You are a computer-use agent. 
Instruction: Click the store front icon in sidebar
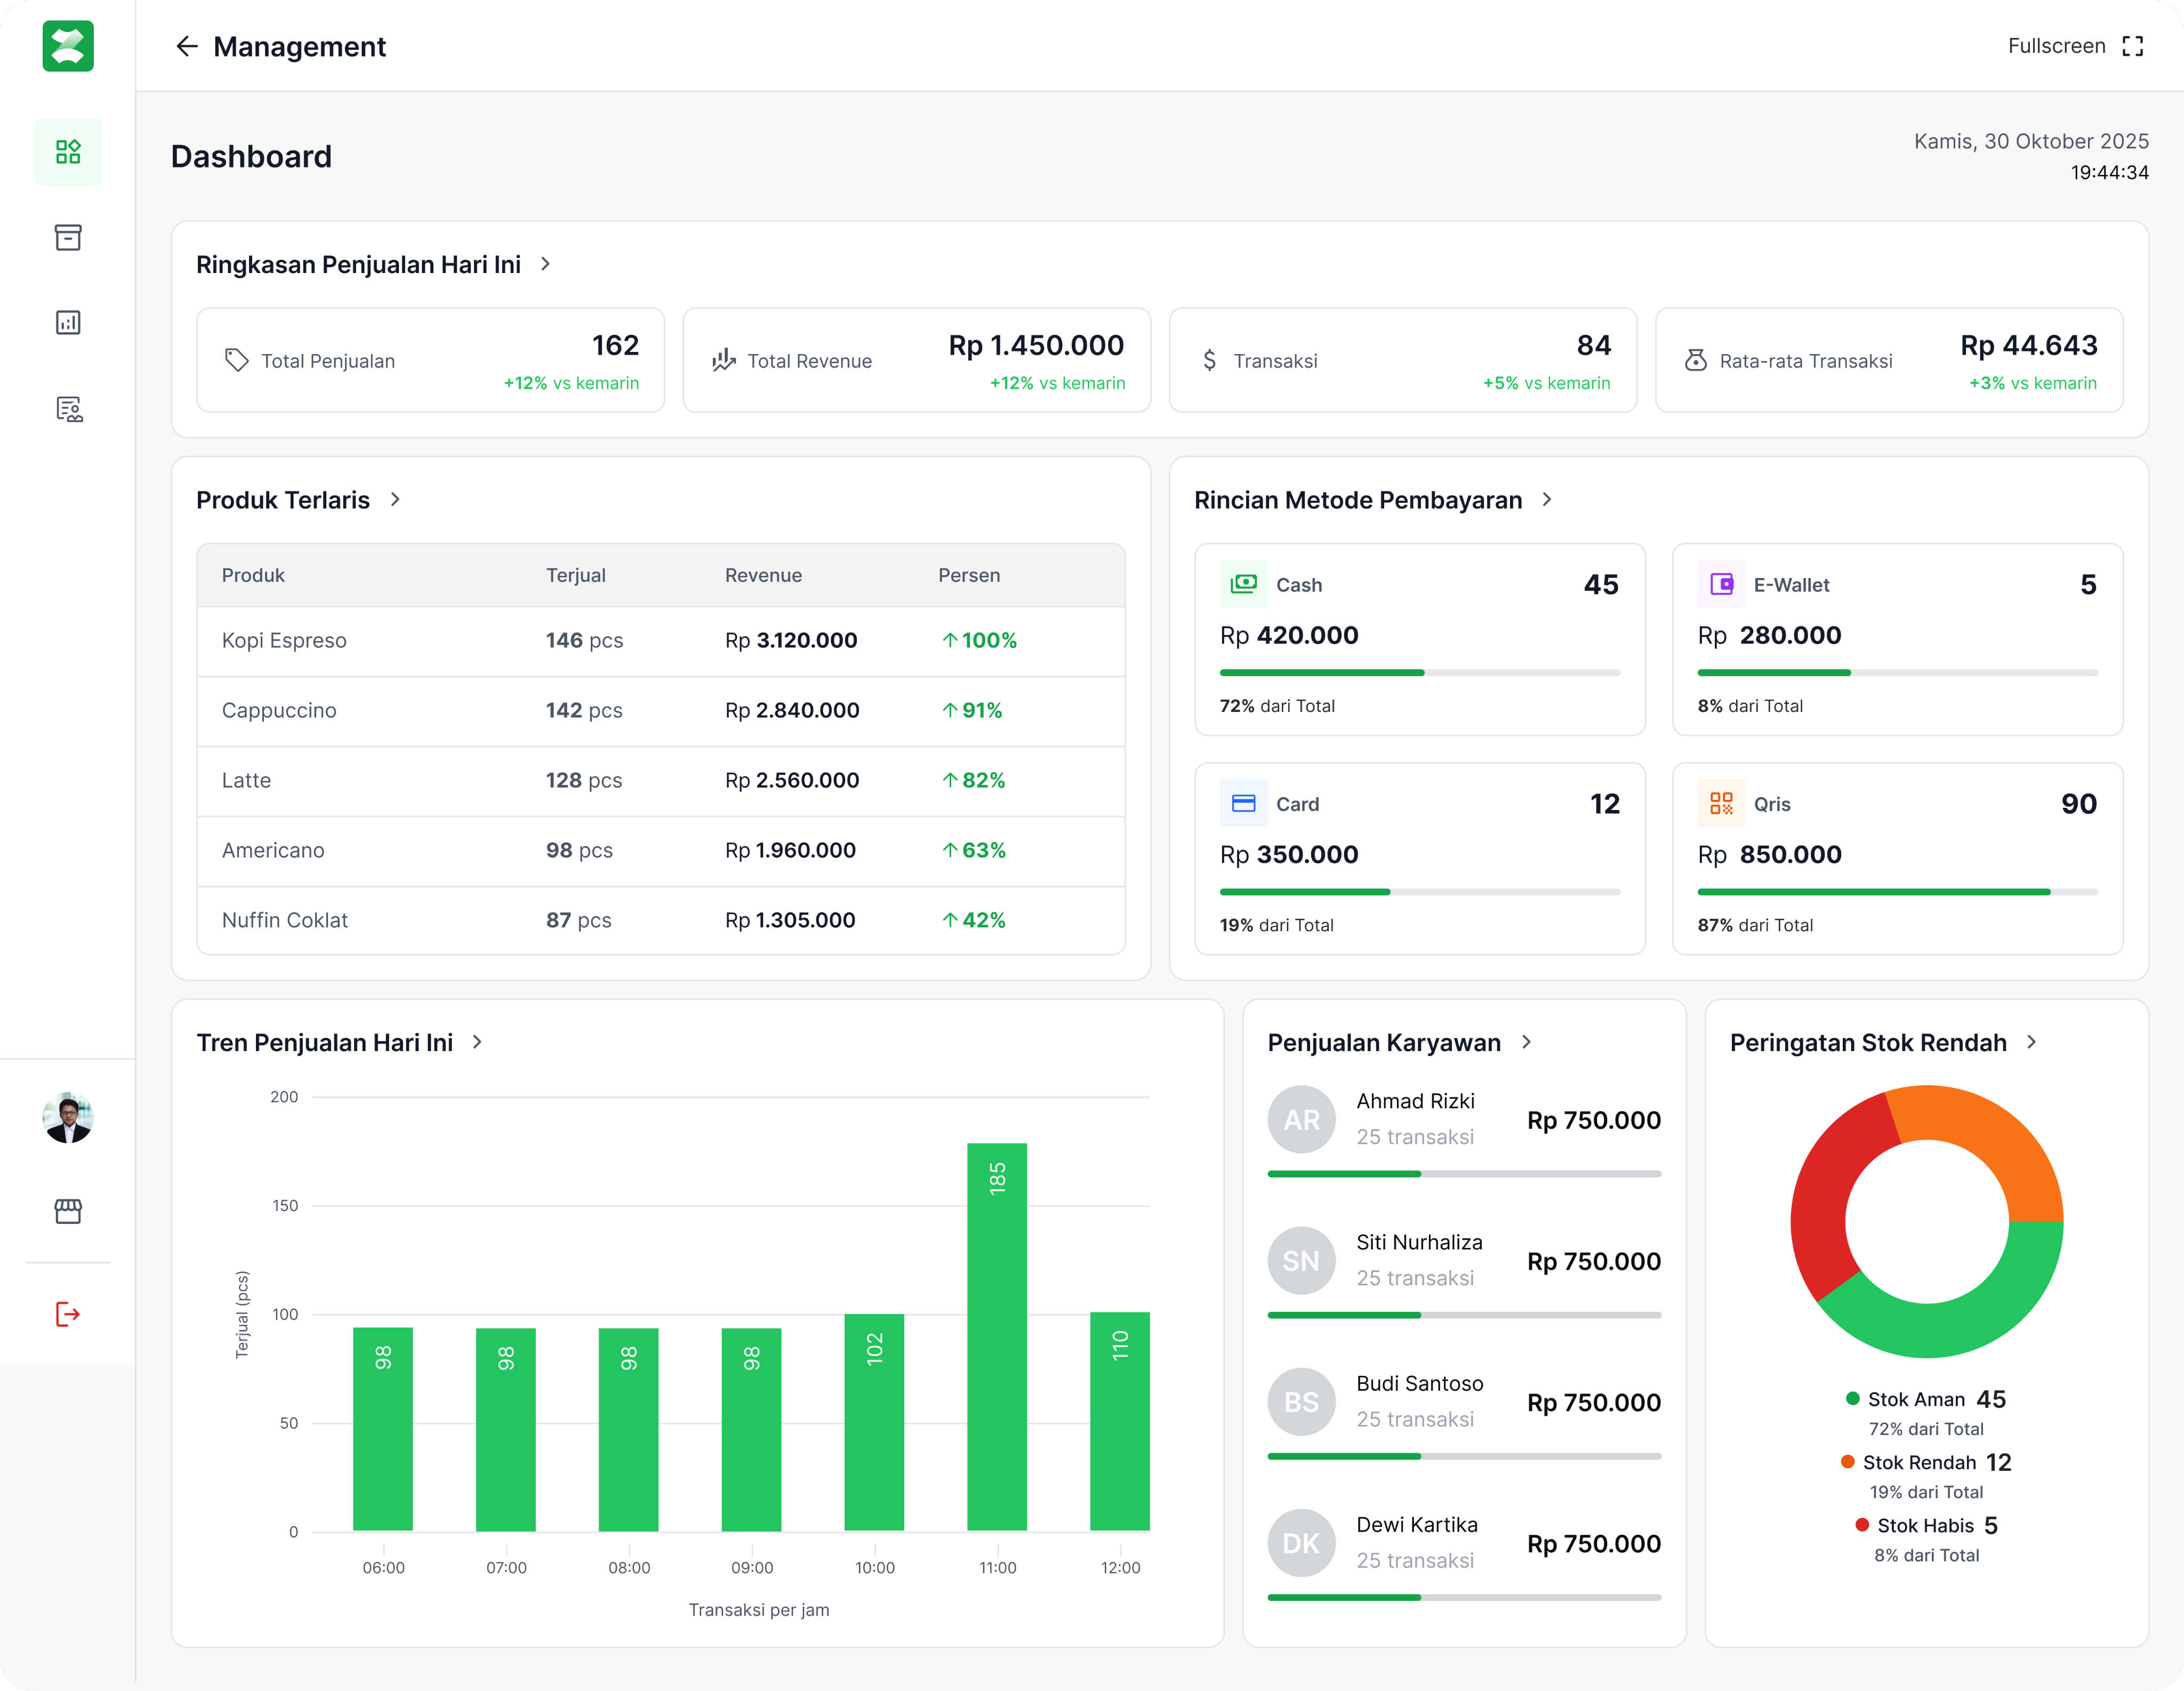(68, 1211)
